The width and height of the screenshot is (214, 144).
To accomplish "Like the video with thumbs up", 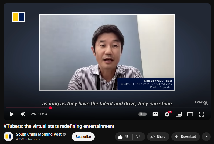I will click(124, 137).
